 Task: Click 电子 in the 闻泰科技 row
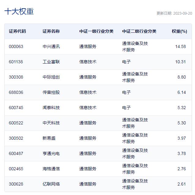coord(126,108)
